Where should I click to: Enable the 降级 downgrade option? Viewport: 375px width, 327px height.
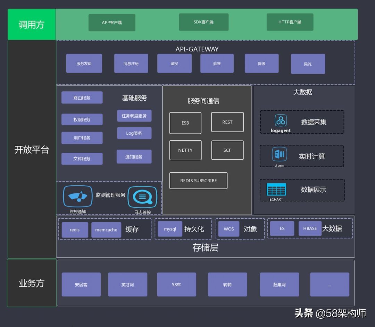tap(261, 64)
